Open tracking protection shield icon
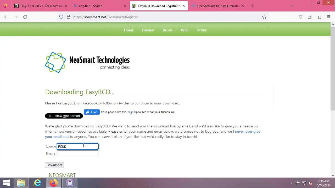 61,17
